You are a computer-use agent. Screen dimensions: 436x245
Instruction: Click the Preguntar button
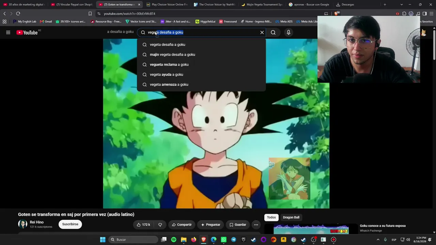(211, 225)
